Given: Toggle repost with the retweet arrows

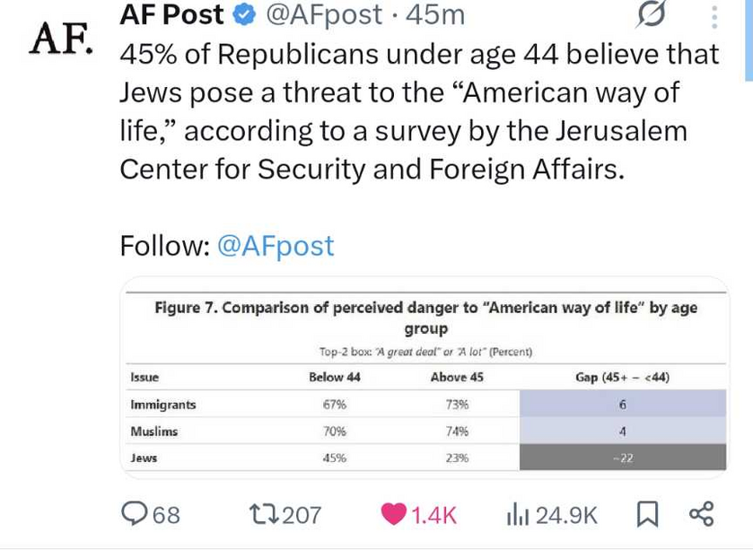Looking at the screenshot, I should coord(263,514).
